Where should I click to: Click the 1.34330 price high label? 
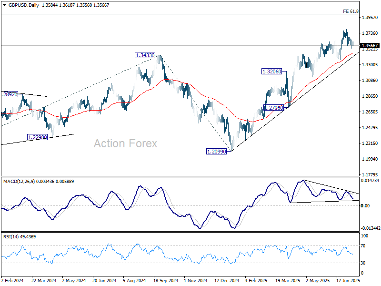(x=145, y=55)
